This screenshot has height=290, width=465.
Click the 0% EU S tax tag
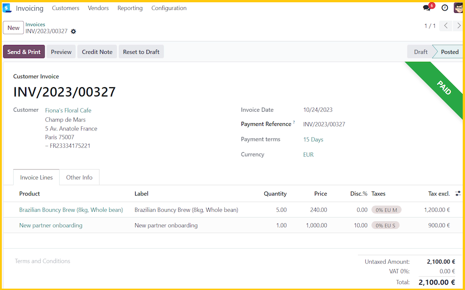click(x=385, y=225)
